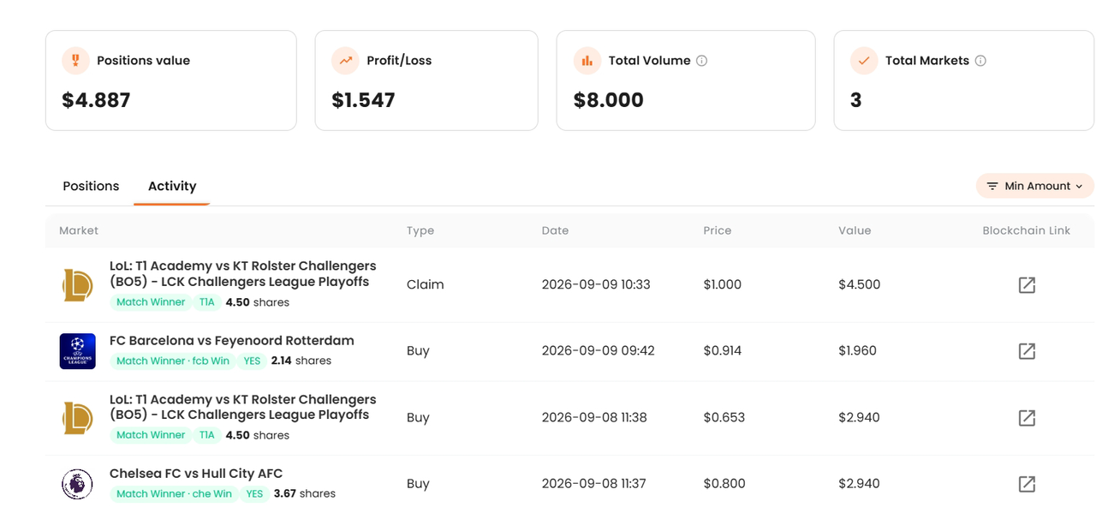Click the Type column header

pyautogui.click(x=420, y=230)
